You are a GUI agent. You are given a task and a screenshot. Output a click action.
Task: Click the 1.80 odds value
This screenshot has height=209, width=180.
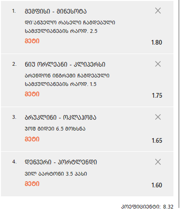tap(157, 42)
